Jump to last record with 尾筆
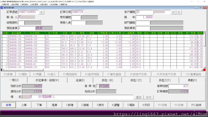This screenshot has height=117, width=208. click(x=54, y=105)
